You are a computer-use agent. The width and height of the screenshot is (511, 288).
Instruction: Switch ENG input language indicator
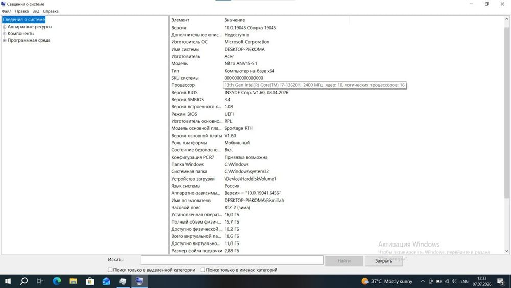[464, 281]
